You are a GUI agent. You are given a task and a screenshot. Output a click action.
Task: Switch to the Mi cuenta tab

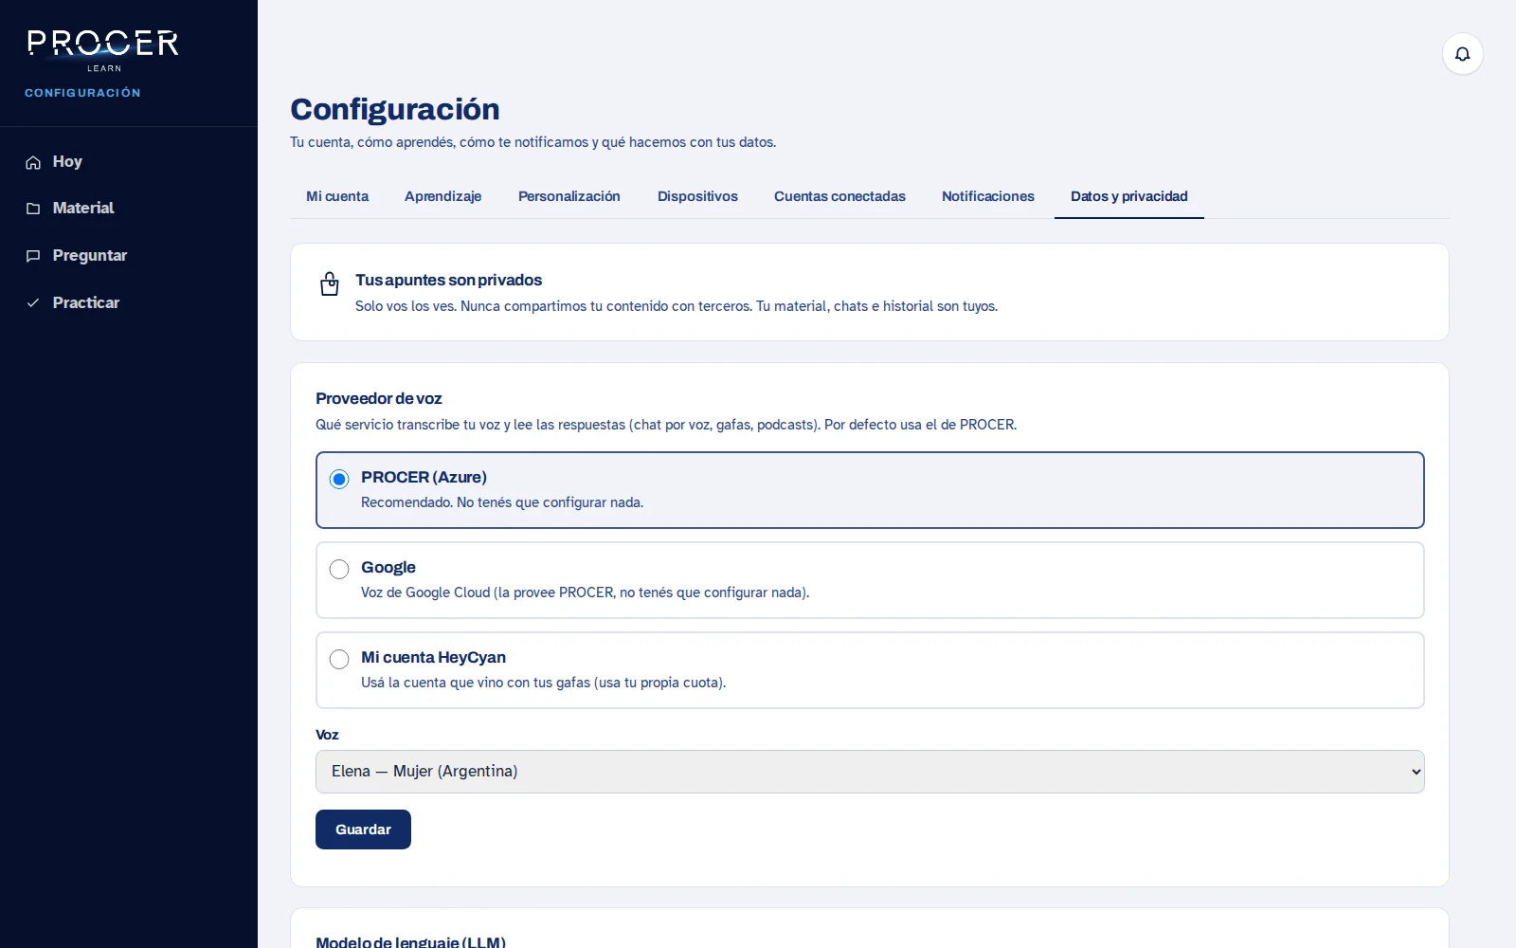[337, 196]
